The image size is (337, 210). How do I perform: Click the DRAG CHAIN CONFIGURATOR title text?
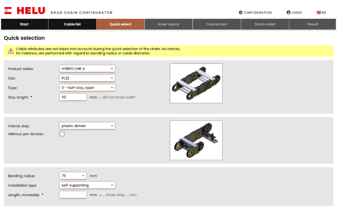[x=82, y=13]
